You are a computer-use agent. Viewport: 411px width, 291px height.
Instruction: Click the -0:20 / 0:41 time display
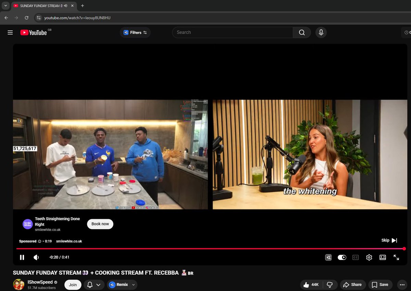click(x=59, y=257)
